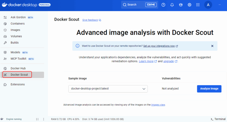Click the Docker Scout page title
Screen dimensions: 227x122
[x=67, y=19]
